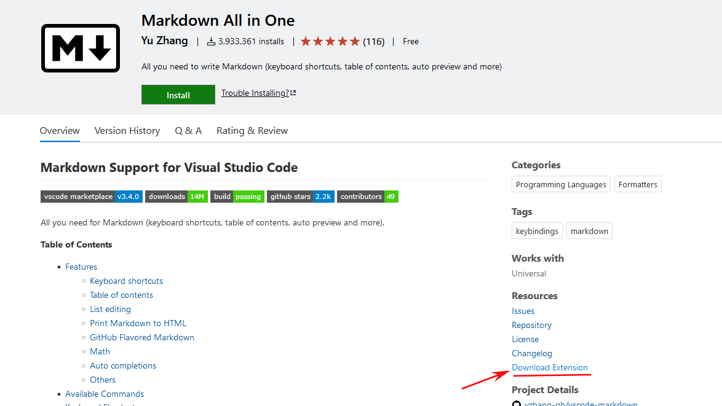Click the build passing badge
722x406 pixels.
(237, 197)
